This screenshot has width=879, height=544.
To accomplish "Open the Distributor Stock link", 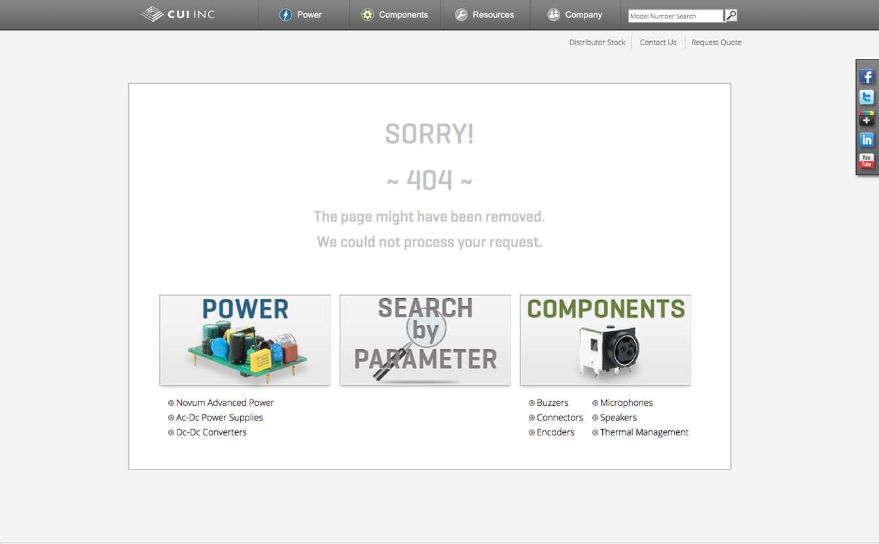I will click(597, 42).
